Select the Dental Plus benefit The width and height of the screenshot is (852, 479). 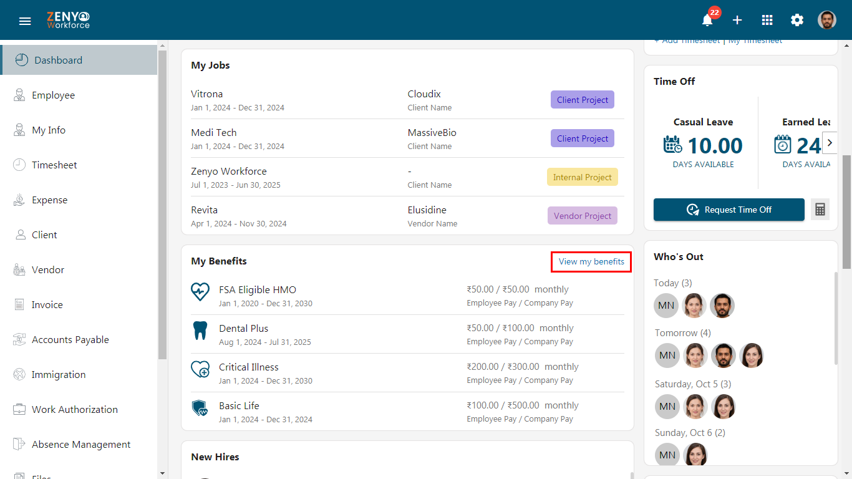coord(244,329)
